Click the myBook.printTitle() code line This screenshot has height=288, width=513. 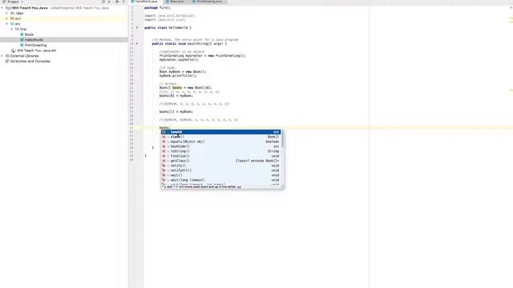178,76
